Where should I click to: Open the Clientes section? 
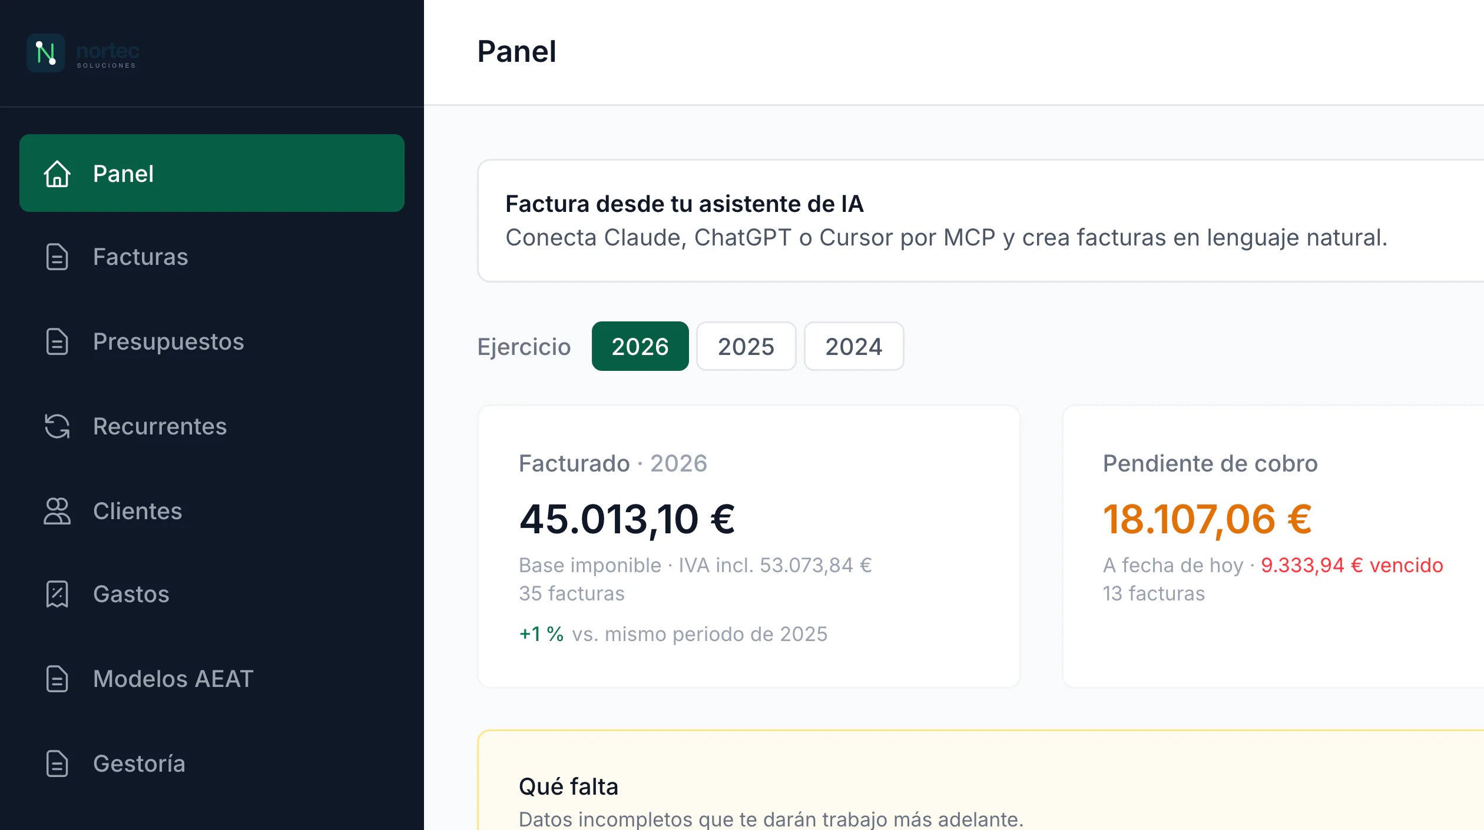(x=212, y=511)
